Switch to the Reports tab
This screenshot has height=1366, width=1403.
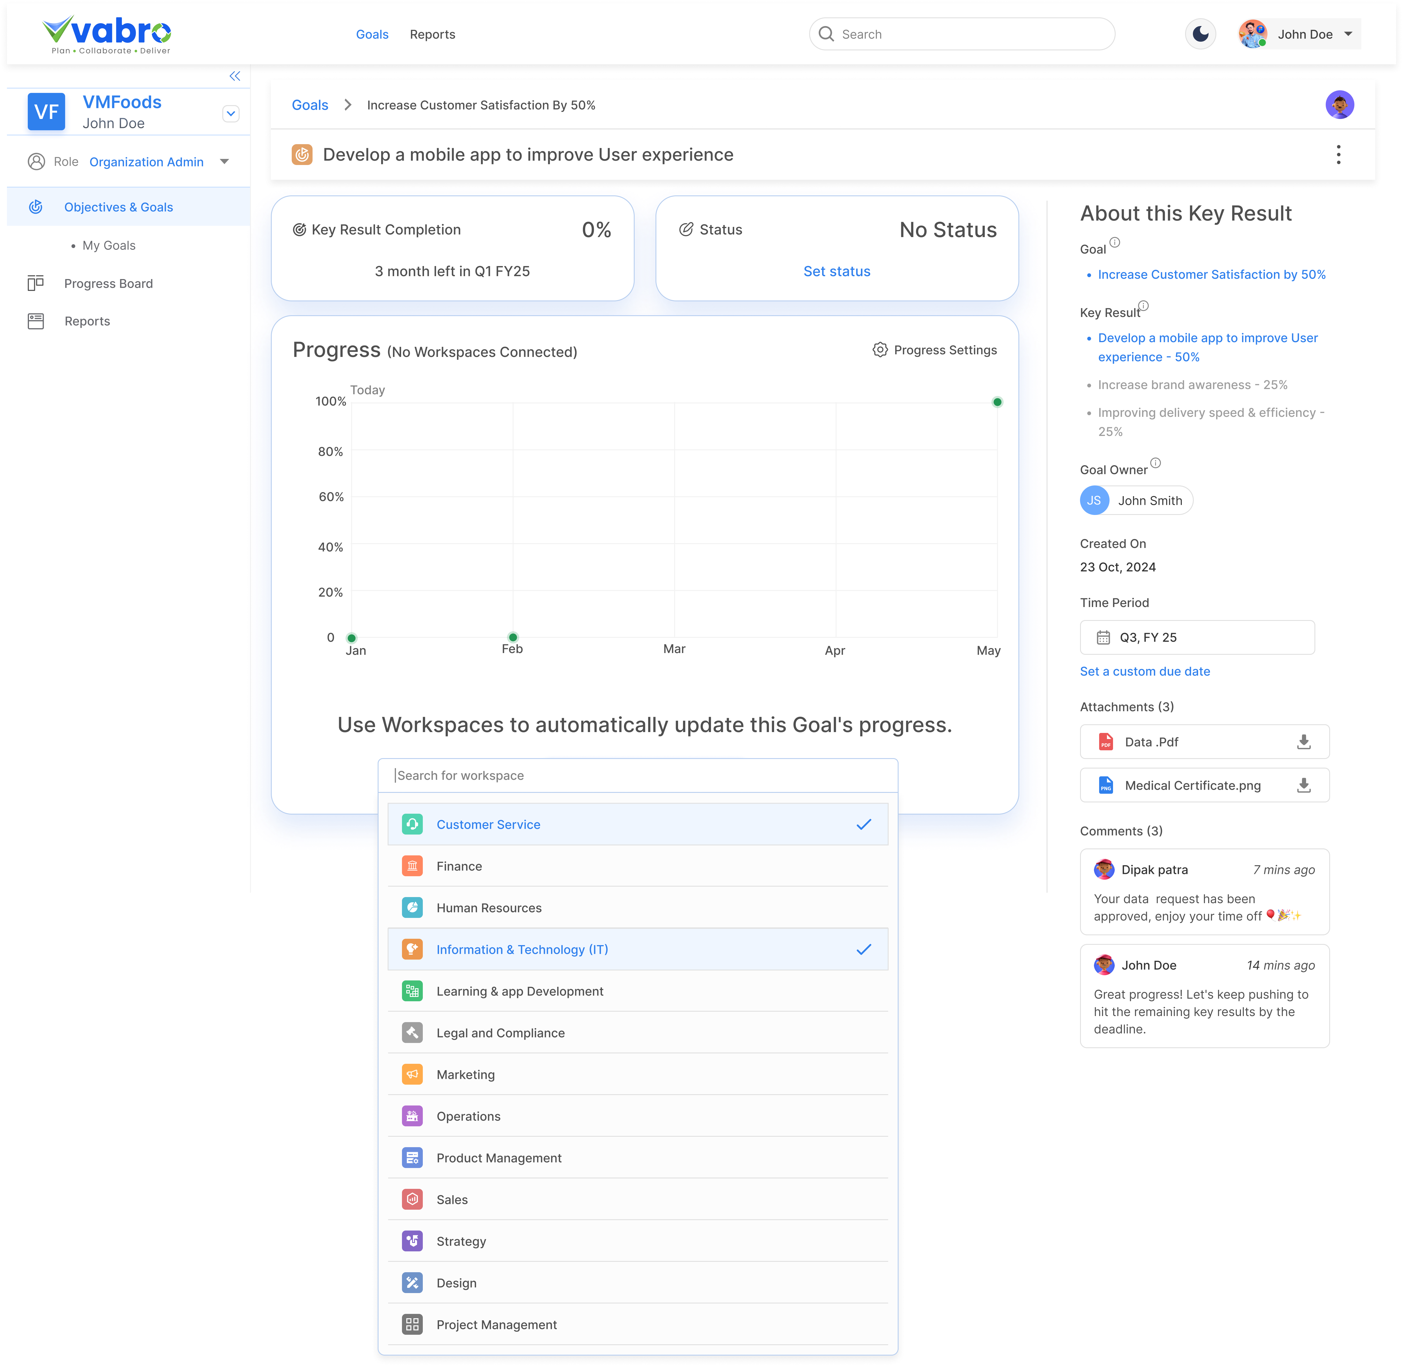tap(433, 34)
